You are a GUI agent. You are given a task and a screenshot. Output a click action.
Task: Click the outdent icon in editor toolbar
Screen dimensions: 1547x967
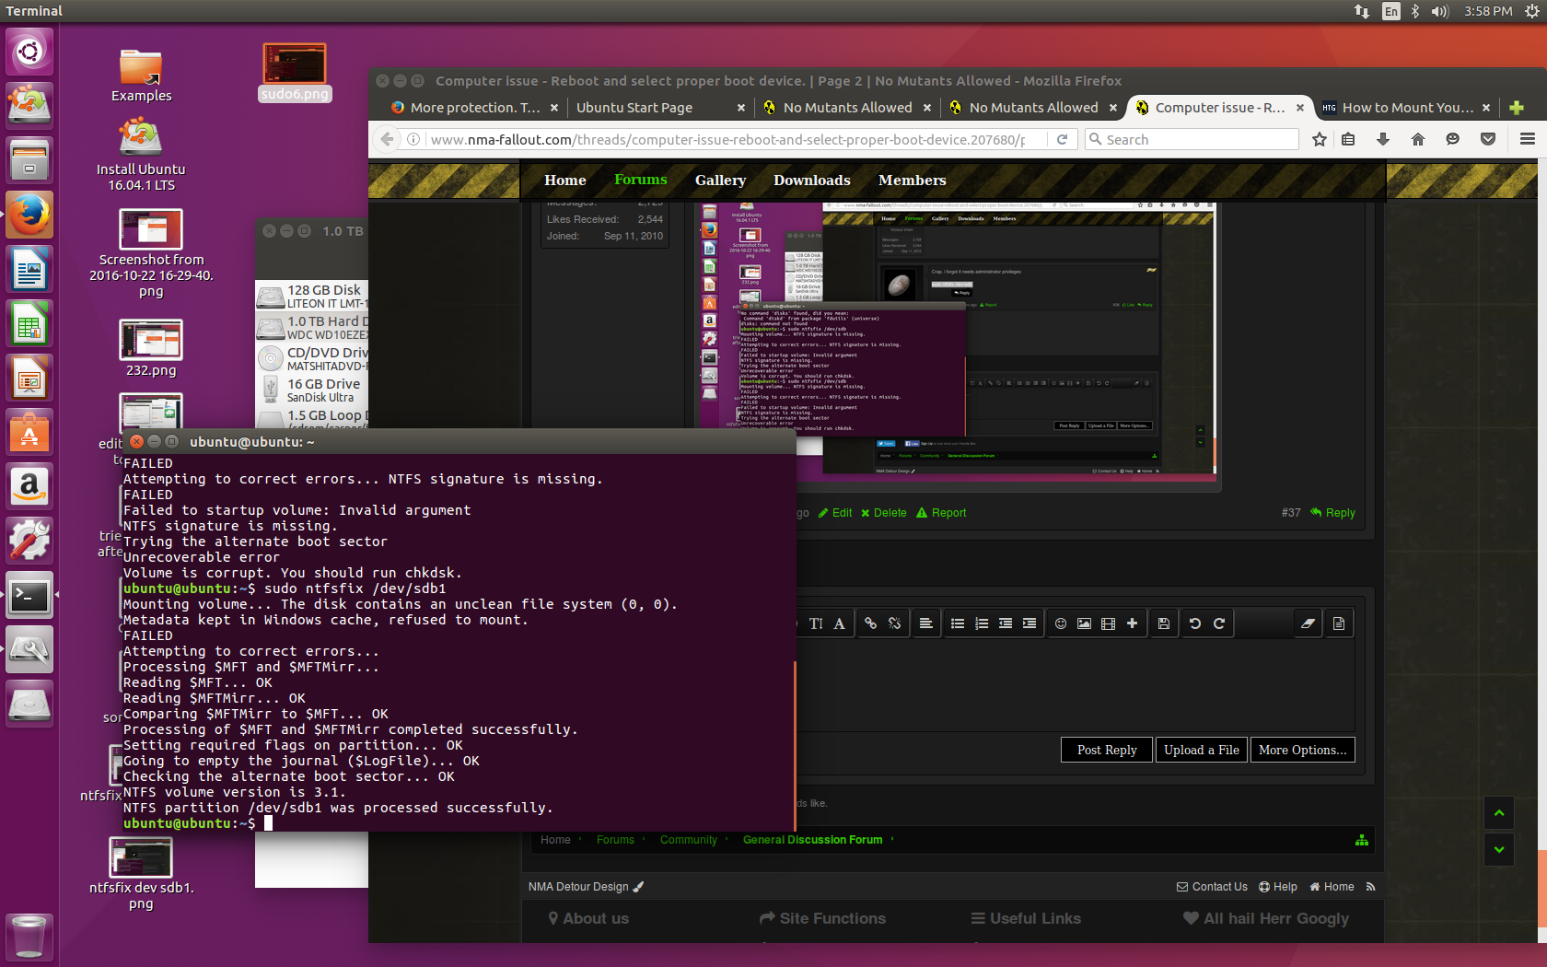coord(1006,623)
